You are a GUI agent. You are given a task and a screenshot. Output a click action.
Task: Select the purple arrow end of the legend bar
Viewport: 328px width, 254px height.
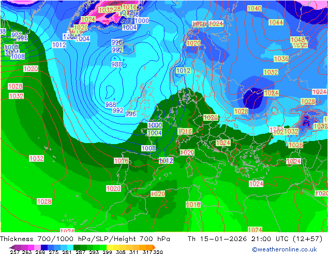[x=12, y=247]
